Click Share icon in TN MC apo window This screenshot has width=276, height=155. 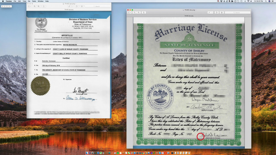click(44, 6)
